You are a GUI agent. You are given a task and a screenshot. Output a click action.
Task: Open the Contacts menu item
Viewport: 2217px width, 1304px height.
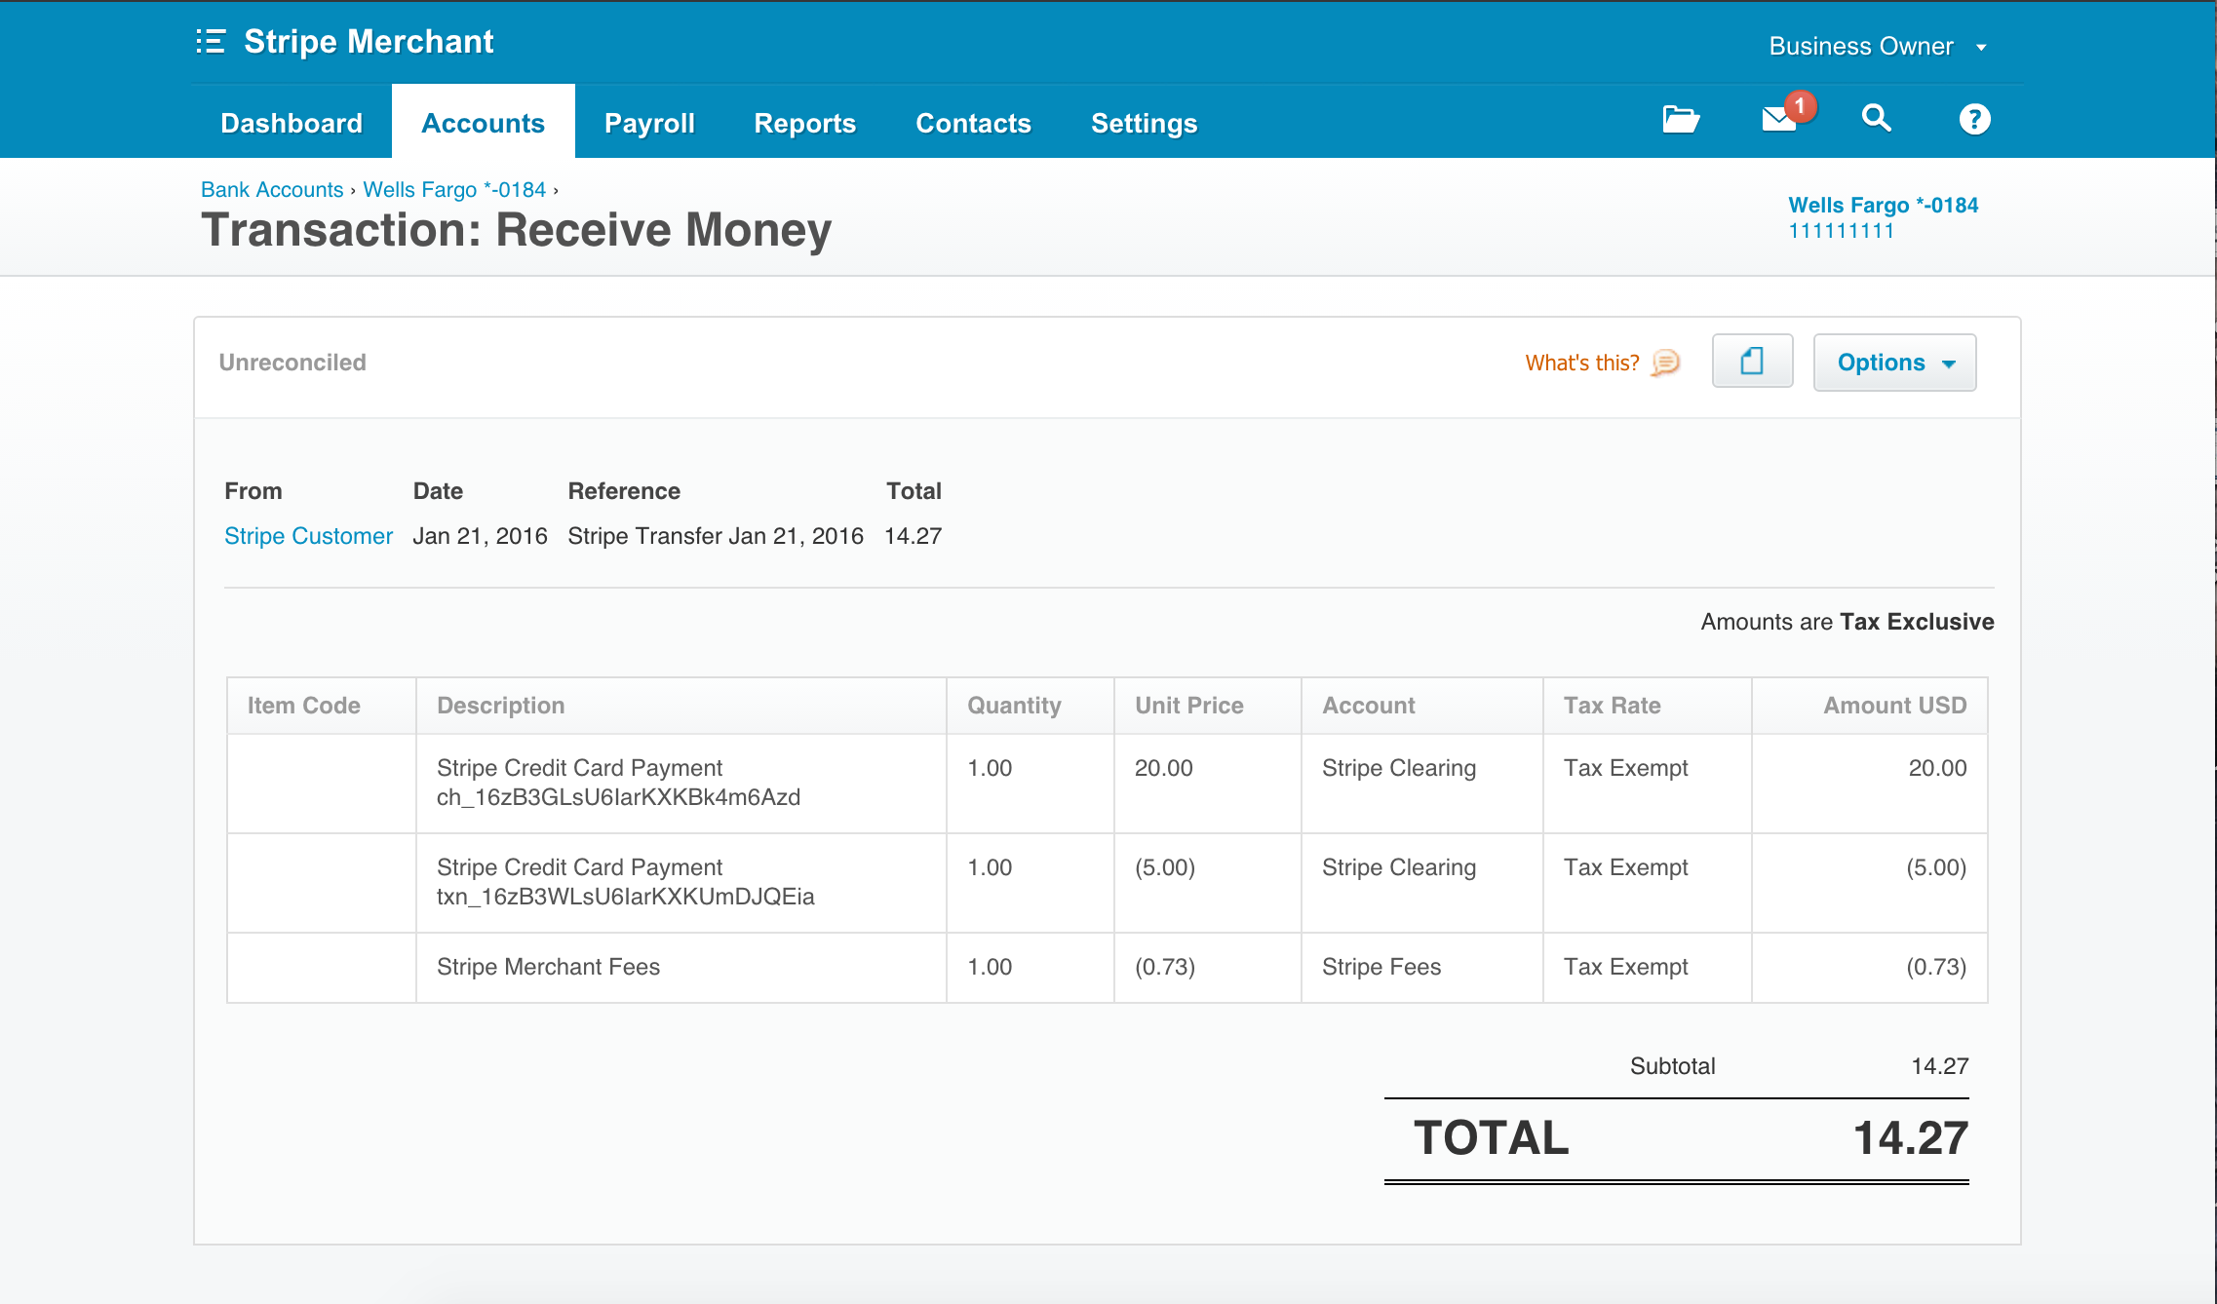point(973,123)
